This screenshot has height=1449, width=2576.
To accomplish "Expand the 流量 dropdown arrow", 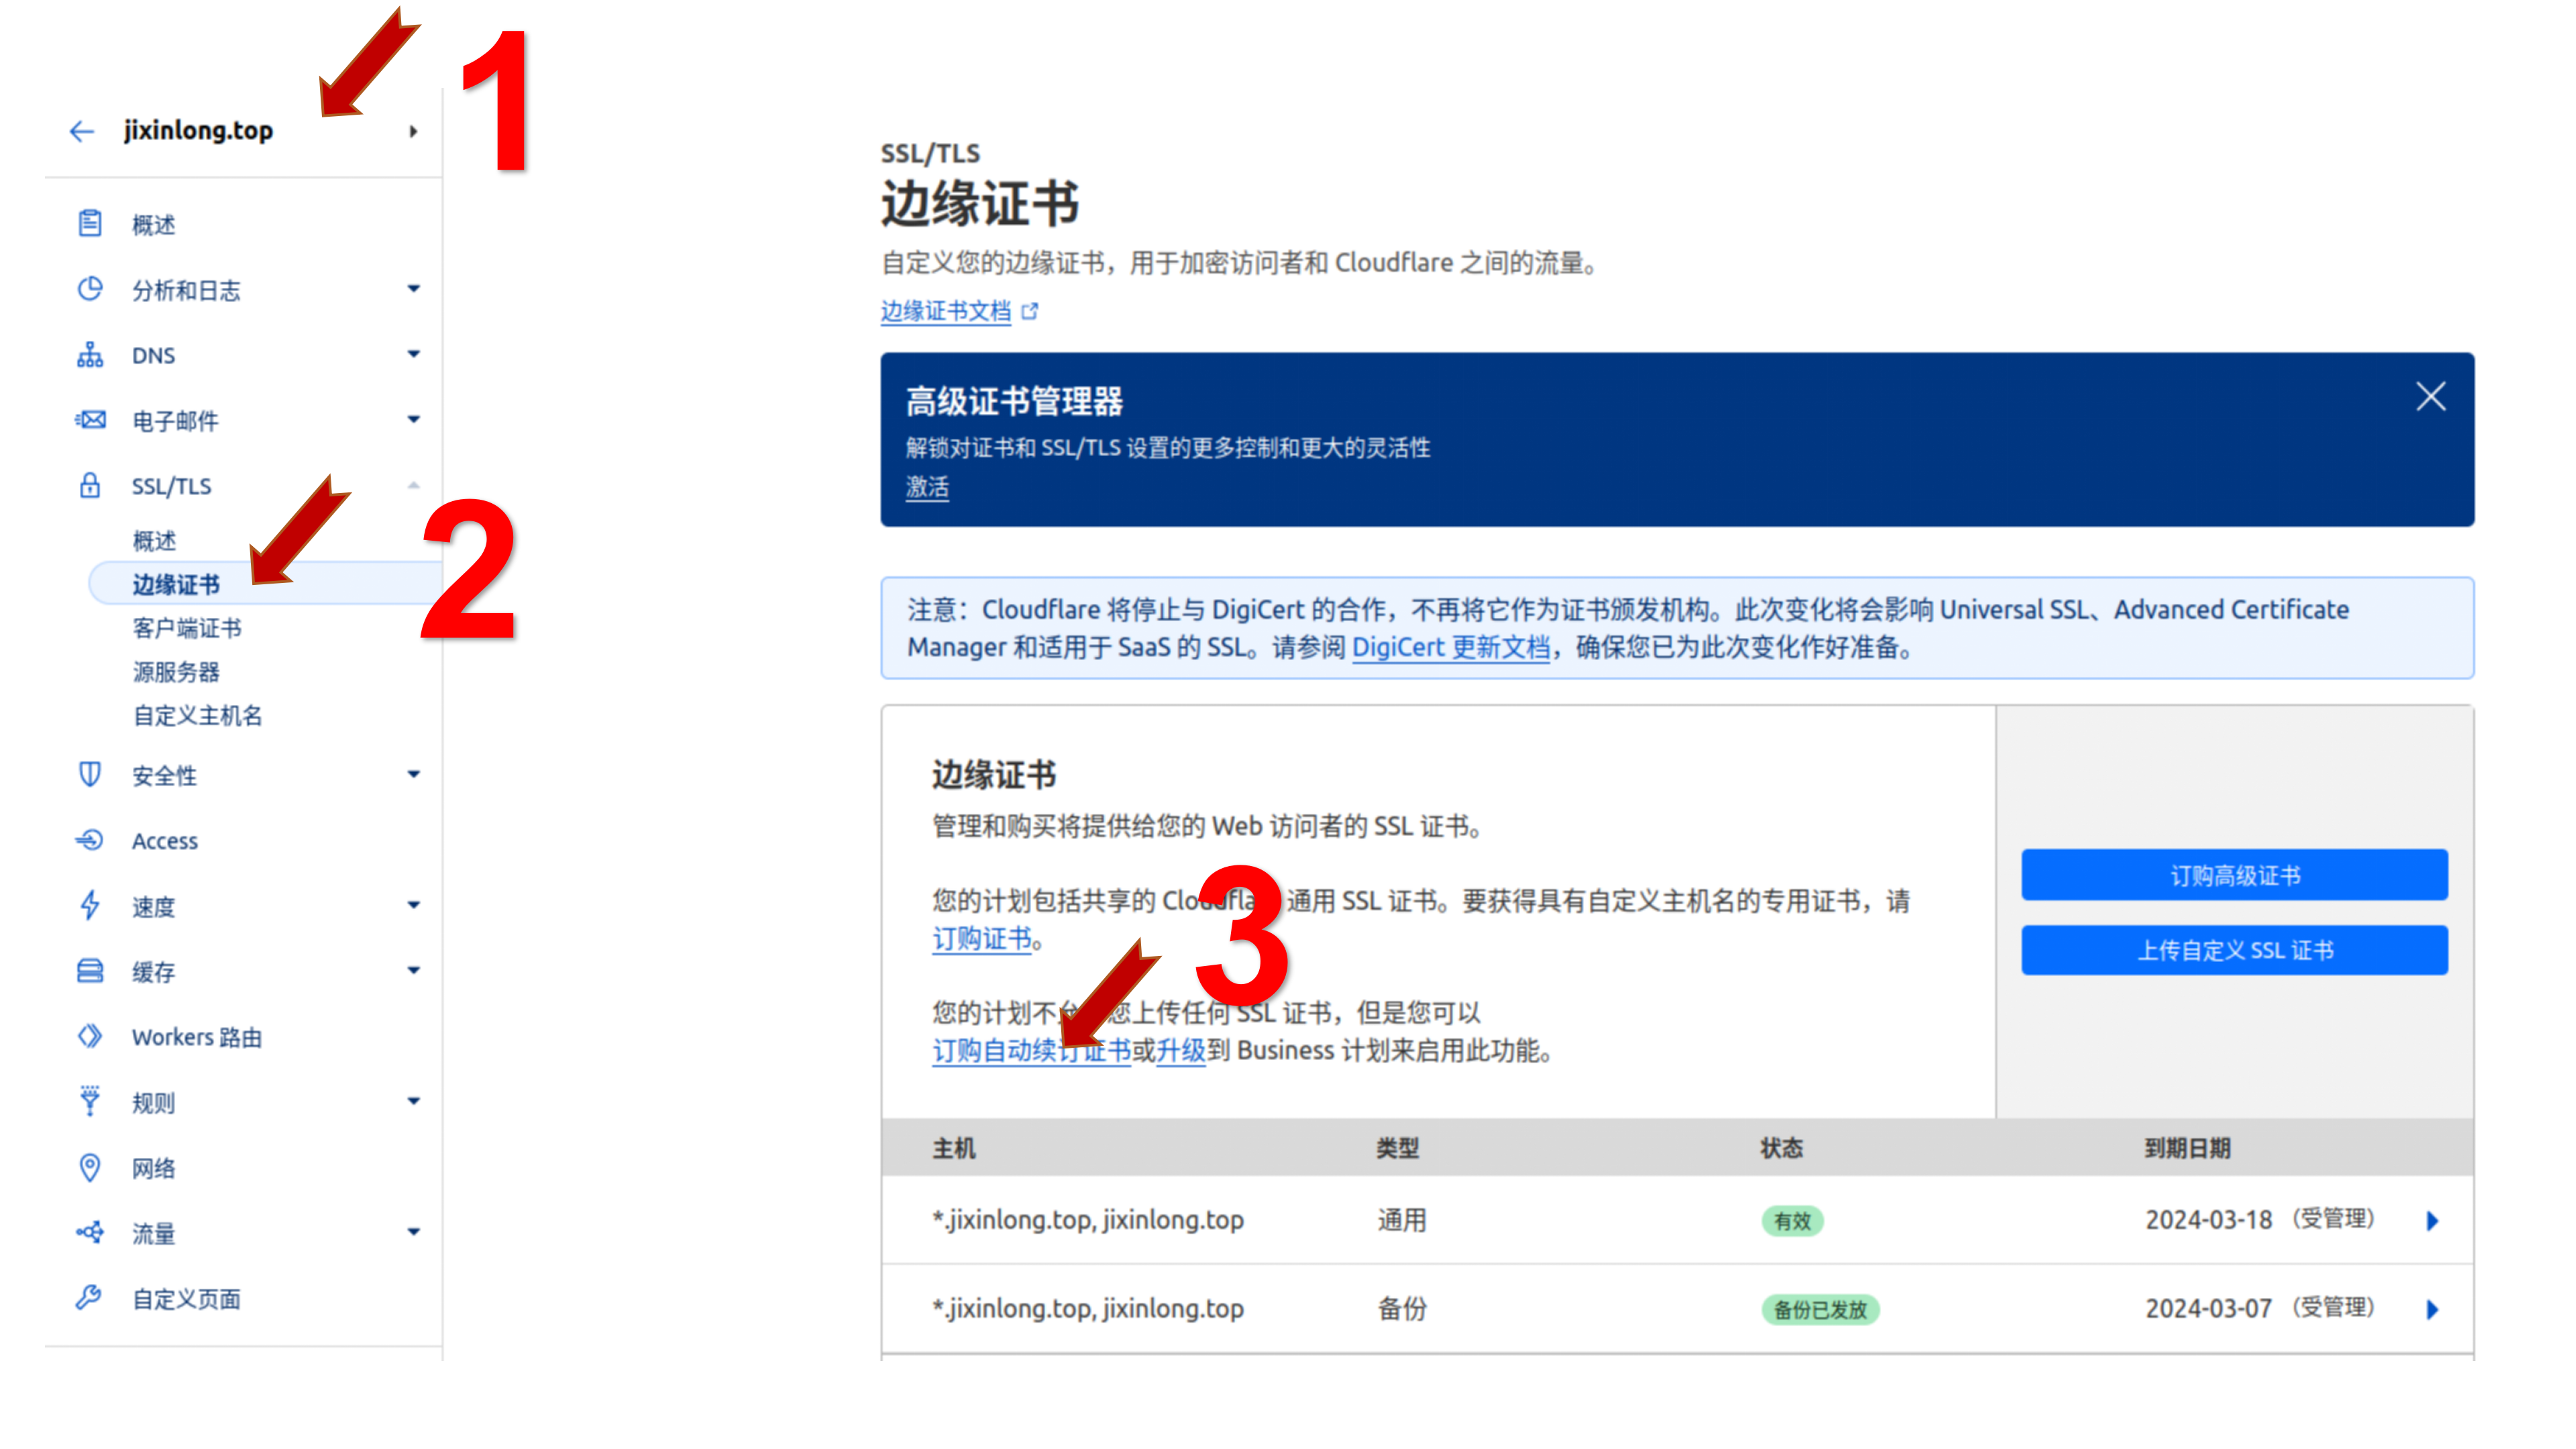I will (413, 1232).
